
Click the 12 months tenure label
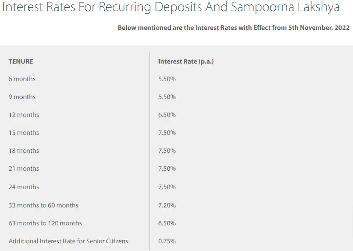[24, 115]
